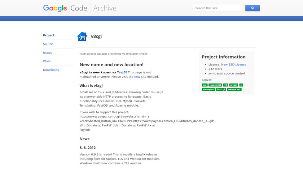Click the Google logo

coord(55,8)
